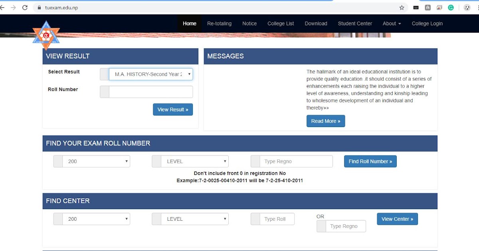
Task: Bookmark this page with the star icon
Action: 402,8
